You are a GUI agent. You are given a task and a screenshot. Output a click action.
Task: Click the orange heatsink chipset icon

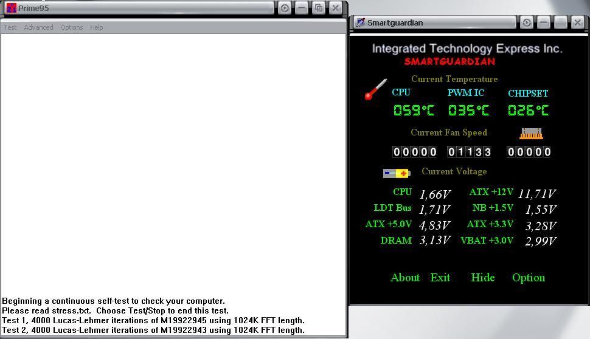tap(531, 134)
